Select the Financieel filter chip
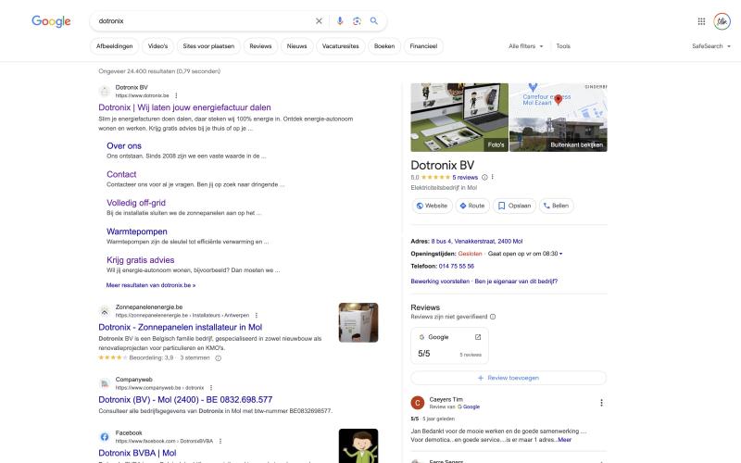 click(x=423, y=46)
